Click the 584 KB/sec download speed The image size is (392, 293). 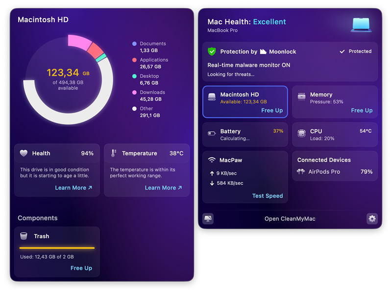(x=230, y=183)
